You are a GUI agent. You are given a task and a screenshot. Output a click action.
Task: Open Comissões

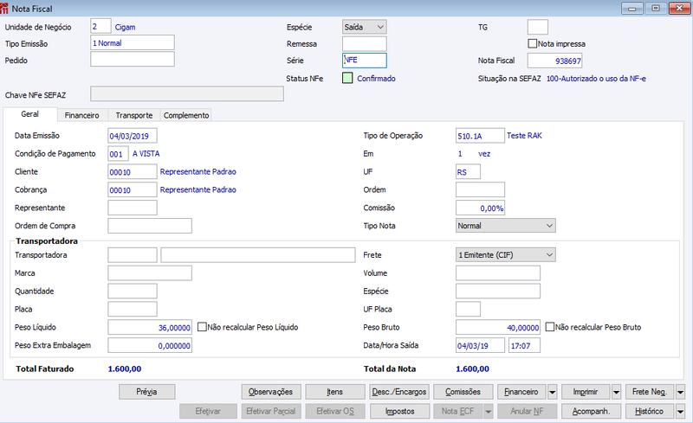tap(463, 392)
